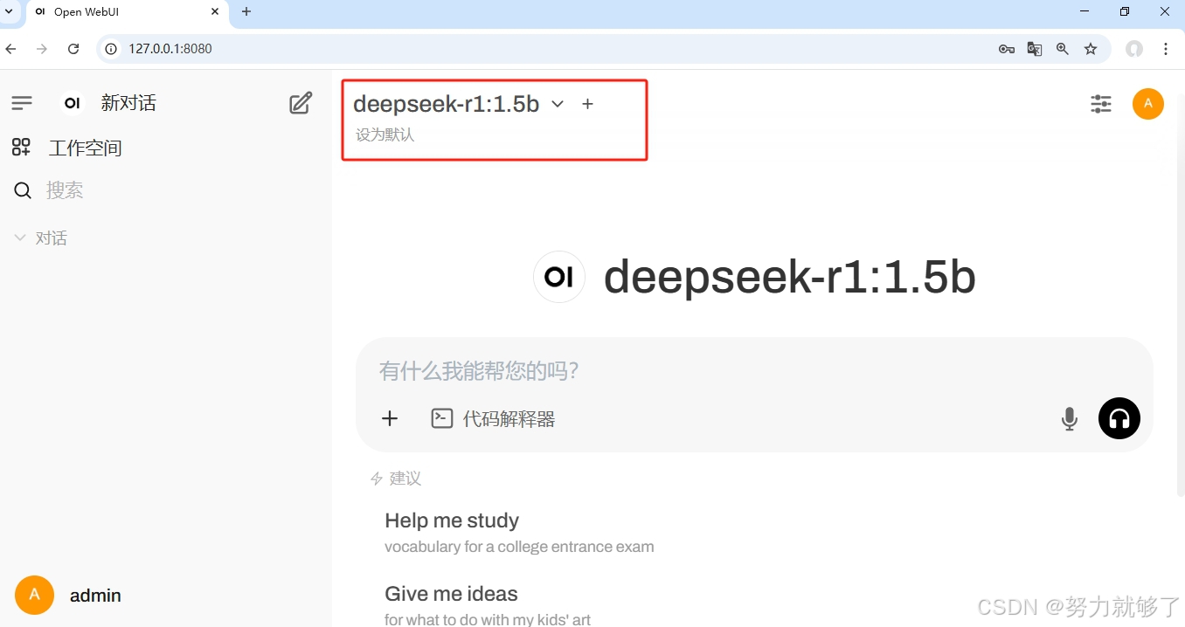
Task: Click the 建议 suggestions label
Action: pos(405,479)
